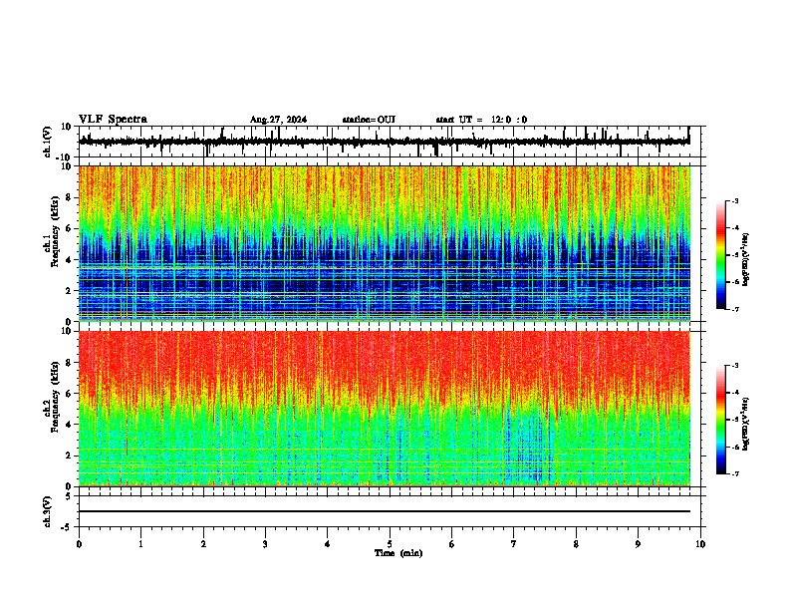Click inside the ch.1 frequency spectrogram panel
This screenshot has height=610, width=789.
(x=385, y=243)
